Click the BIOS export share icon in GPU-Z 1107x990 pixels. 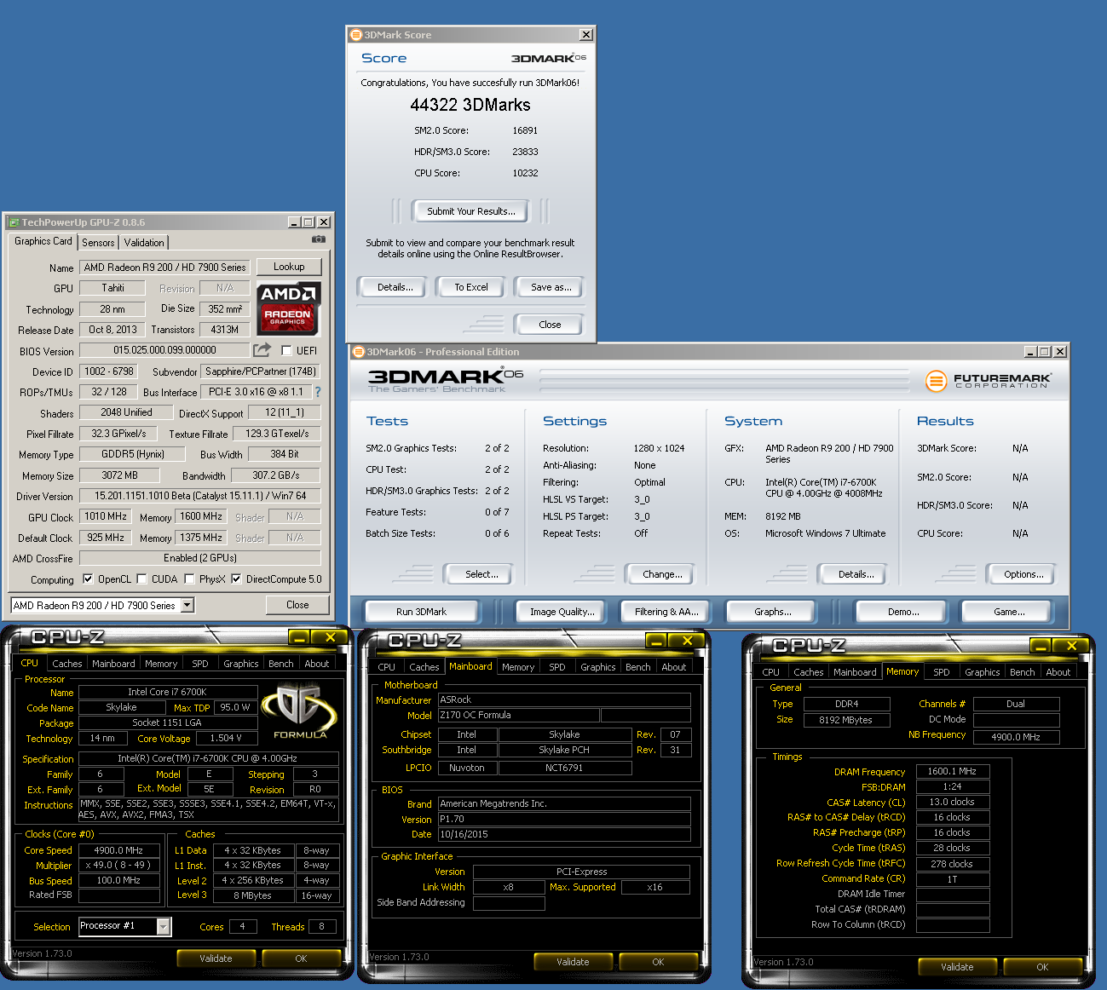[x=262, y=349]
